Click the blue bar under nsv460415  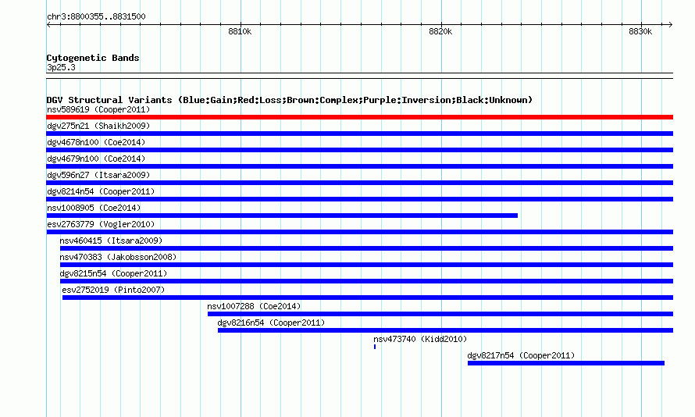(366, 248)
